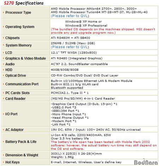The width and height of the screenshot is (159, 166).
Task: Click '-LAN Port *1' line
Action: pyautogui.click(x=60, y=125)
